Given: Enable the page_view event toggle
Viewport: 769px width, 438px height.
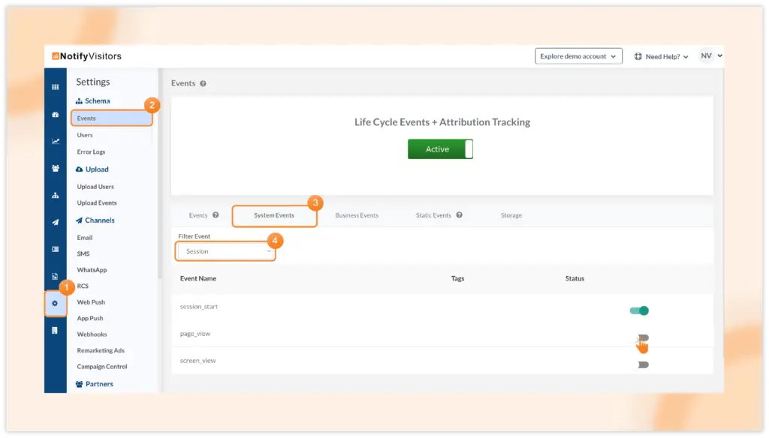Looking at the screenshot, I should [642, 337].
